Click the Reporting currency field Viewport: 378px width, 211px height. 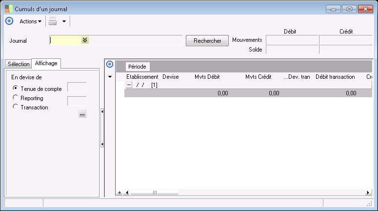tap(77, 101)
